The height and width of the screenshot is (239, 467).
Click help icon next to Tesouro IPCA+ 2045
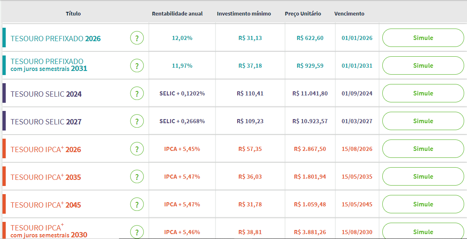click(137, 205)
